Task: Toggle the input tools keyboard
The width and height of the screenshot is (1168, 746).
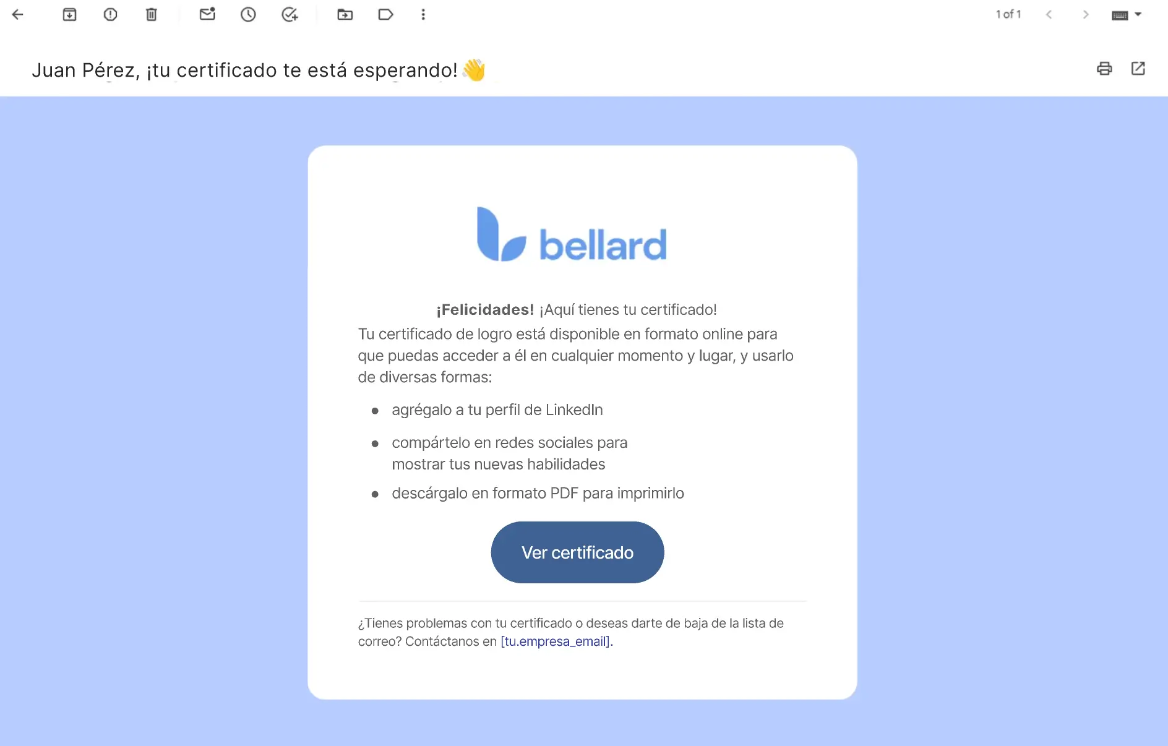Action: pyautogui.click(x=1120, y=14)
